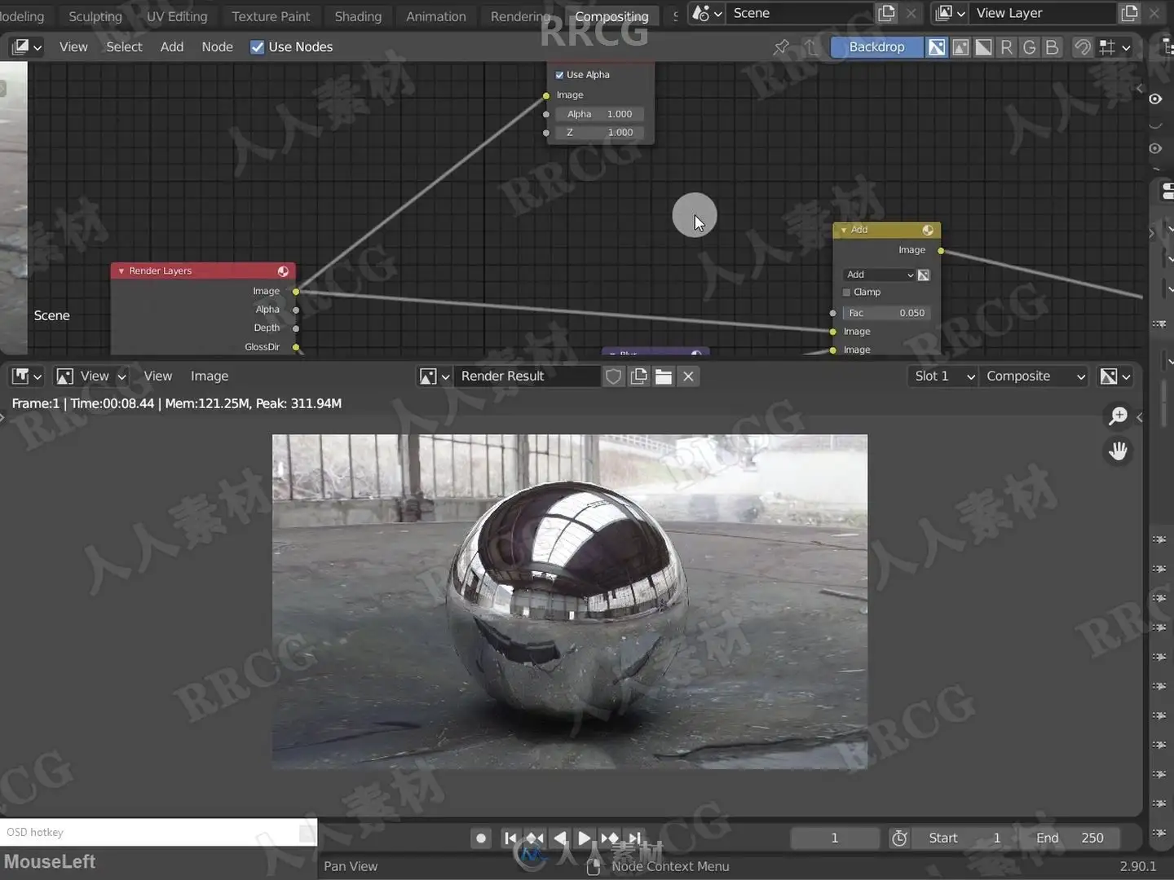Show alpha-only backdrop channel
The width and height of the screenshot is (1174, 880).
[984, 47]
